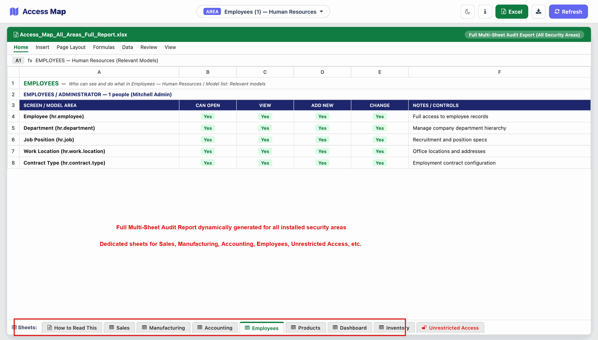The width and height of the screenshot is (598, 340).
Task: Click the download icon button
Action: coord(539,12)
